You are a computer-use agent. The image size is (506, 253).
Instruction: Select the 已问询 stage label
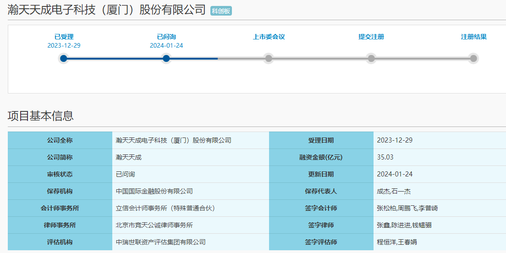click(166, 37)
